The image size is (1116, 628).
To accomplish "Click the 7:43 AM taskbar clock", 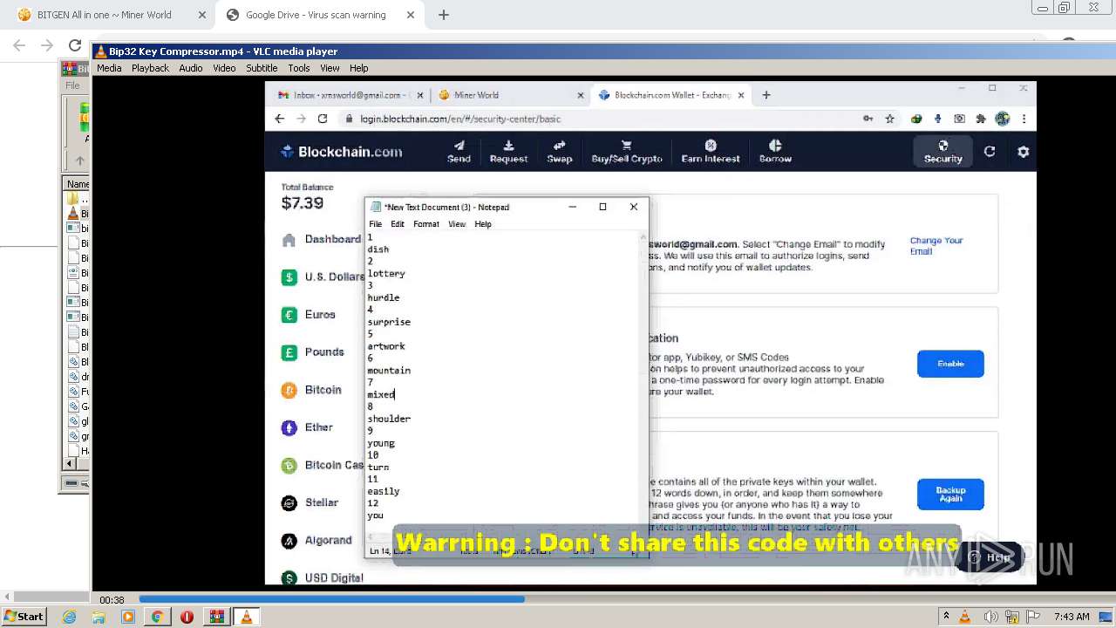I will (1072, 617).
